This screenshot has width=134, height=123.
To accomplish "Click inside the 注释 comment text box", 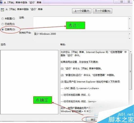I will (81, 23).
